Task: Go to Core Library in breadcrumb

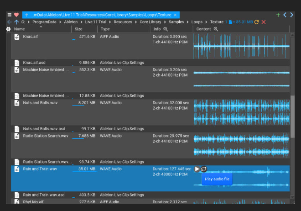Action: (151, 22)
